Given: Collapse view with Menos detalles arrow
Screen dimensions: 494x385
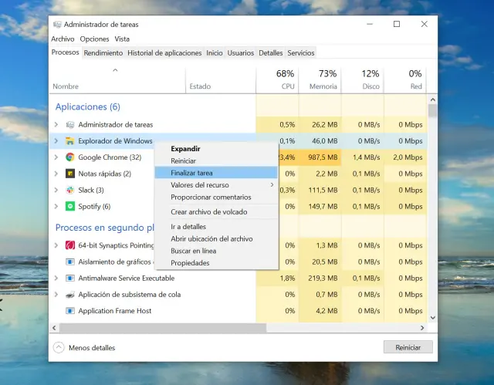Looking at the screenshot, I should pyautogui.click(x=59, y=347).
